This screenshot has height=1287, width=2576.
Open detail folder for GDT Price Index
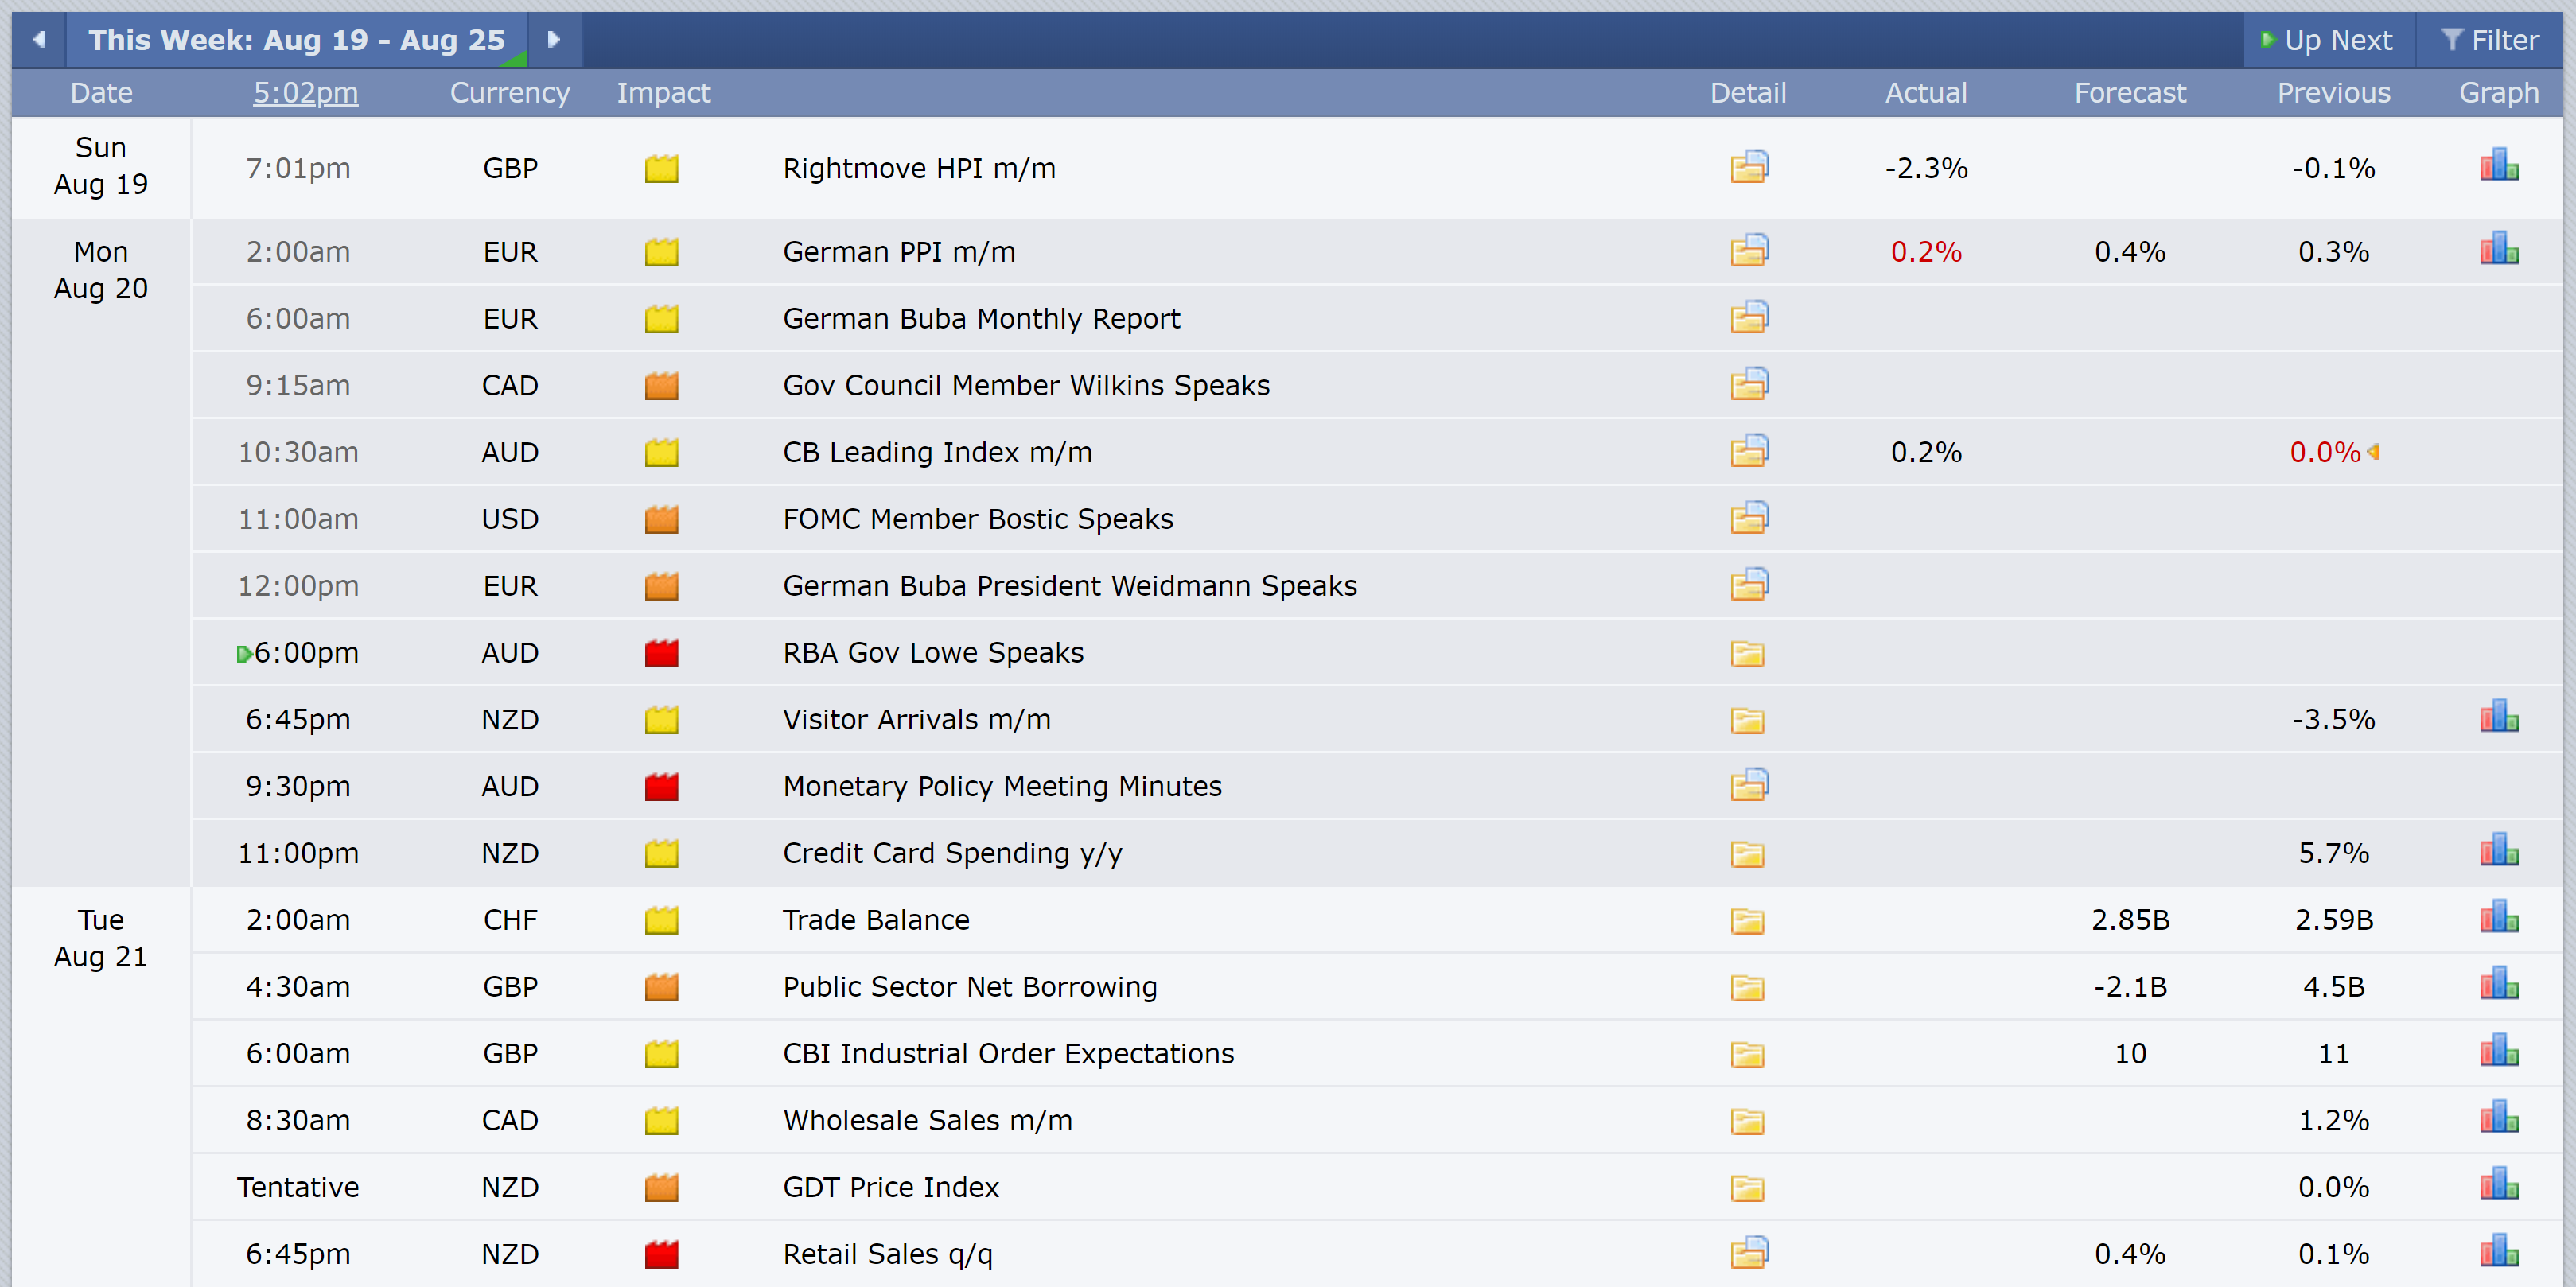1747,1190
